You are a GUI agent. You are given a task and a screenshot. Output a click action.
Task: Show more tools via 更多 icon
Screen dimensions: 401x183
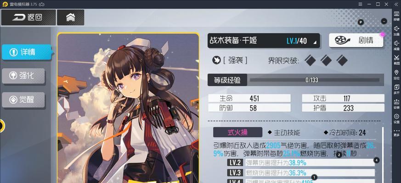coord(396,133)
